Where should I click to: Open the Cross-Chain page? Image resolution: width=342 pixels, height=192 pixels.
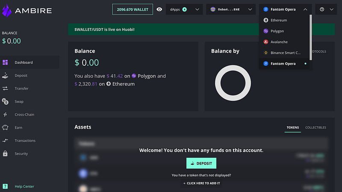(x=29, y=115)
